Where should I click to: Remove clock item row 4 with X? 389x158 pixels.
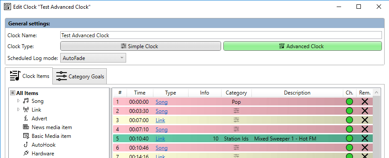tap(365, 129)
